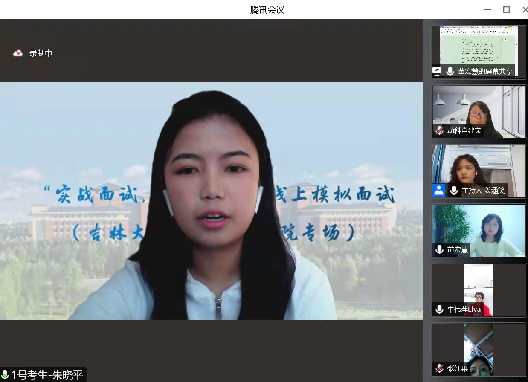This screenshot has width=528, height=382.
Task: Click the green mic icon by 1号考生-朱晓平
Action: pyautogui.click(x=5, y=375)
